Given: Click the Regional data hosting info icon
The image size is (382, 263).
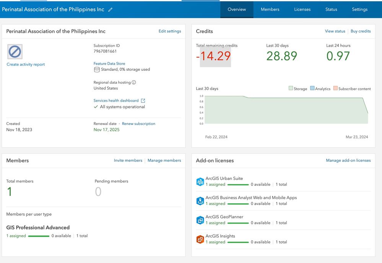Looking at the screenshot, I should 134,82.
